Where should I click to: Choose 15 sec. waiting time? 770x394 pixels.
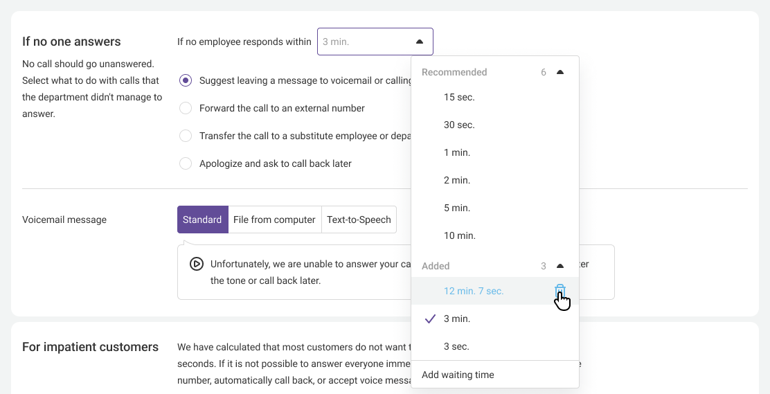459,97
